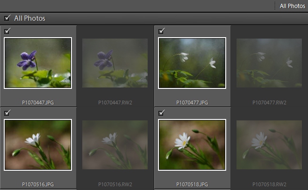This screenshot has height=190, width=308.
Task: Select the P1070518.JPG daisy-like flower thumbnail
Action: coord(192,144)
